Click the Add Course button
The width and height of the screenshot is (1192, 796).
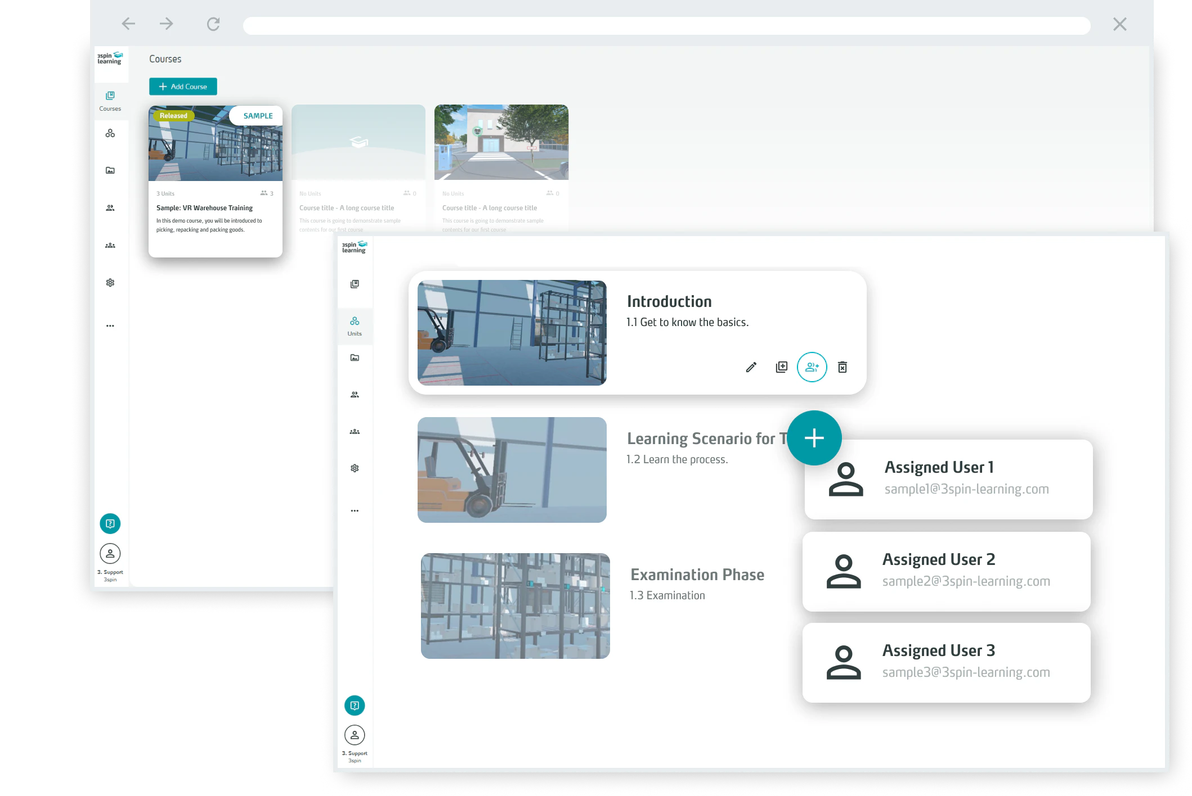tap(183, 86)
